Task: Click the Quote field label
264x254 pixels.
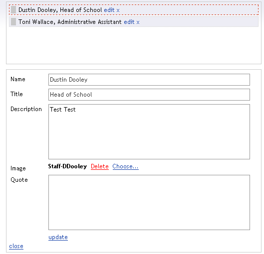Action: point(19,180)
